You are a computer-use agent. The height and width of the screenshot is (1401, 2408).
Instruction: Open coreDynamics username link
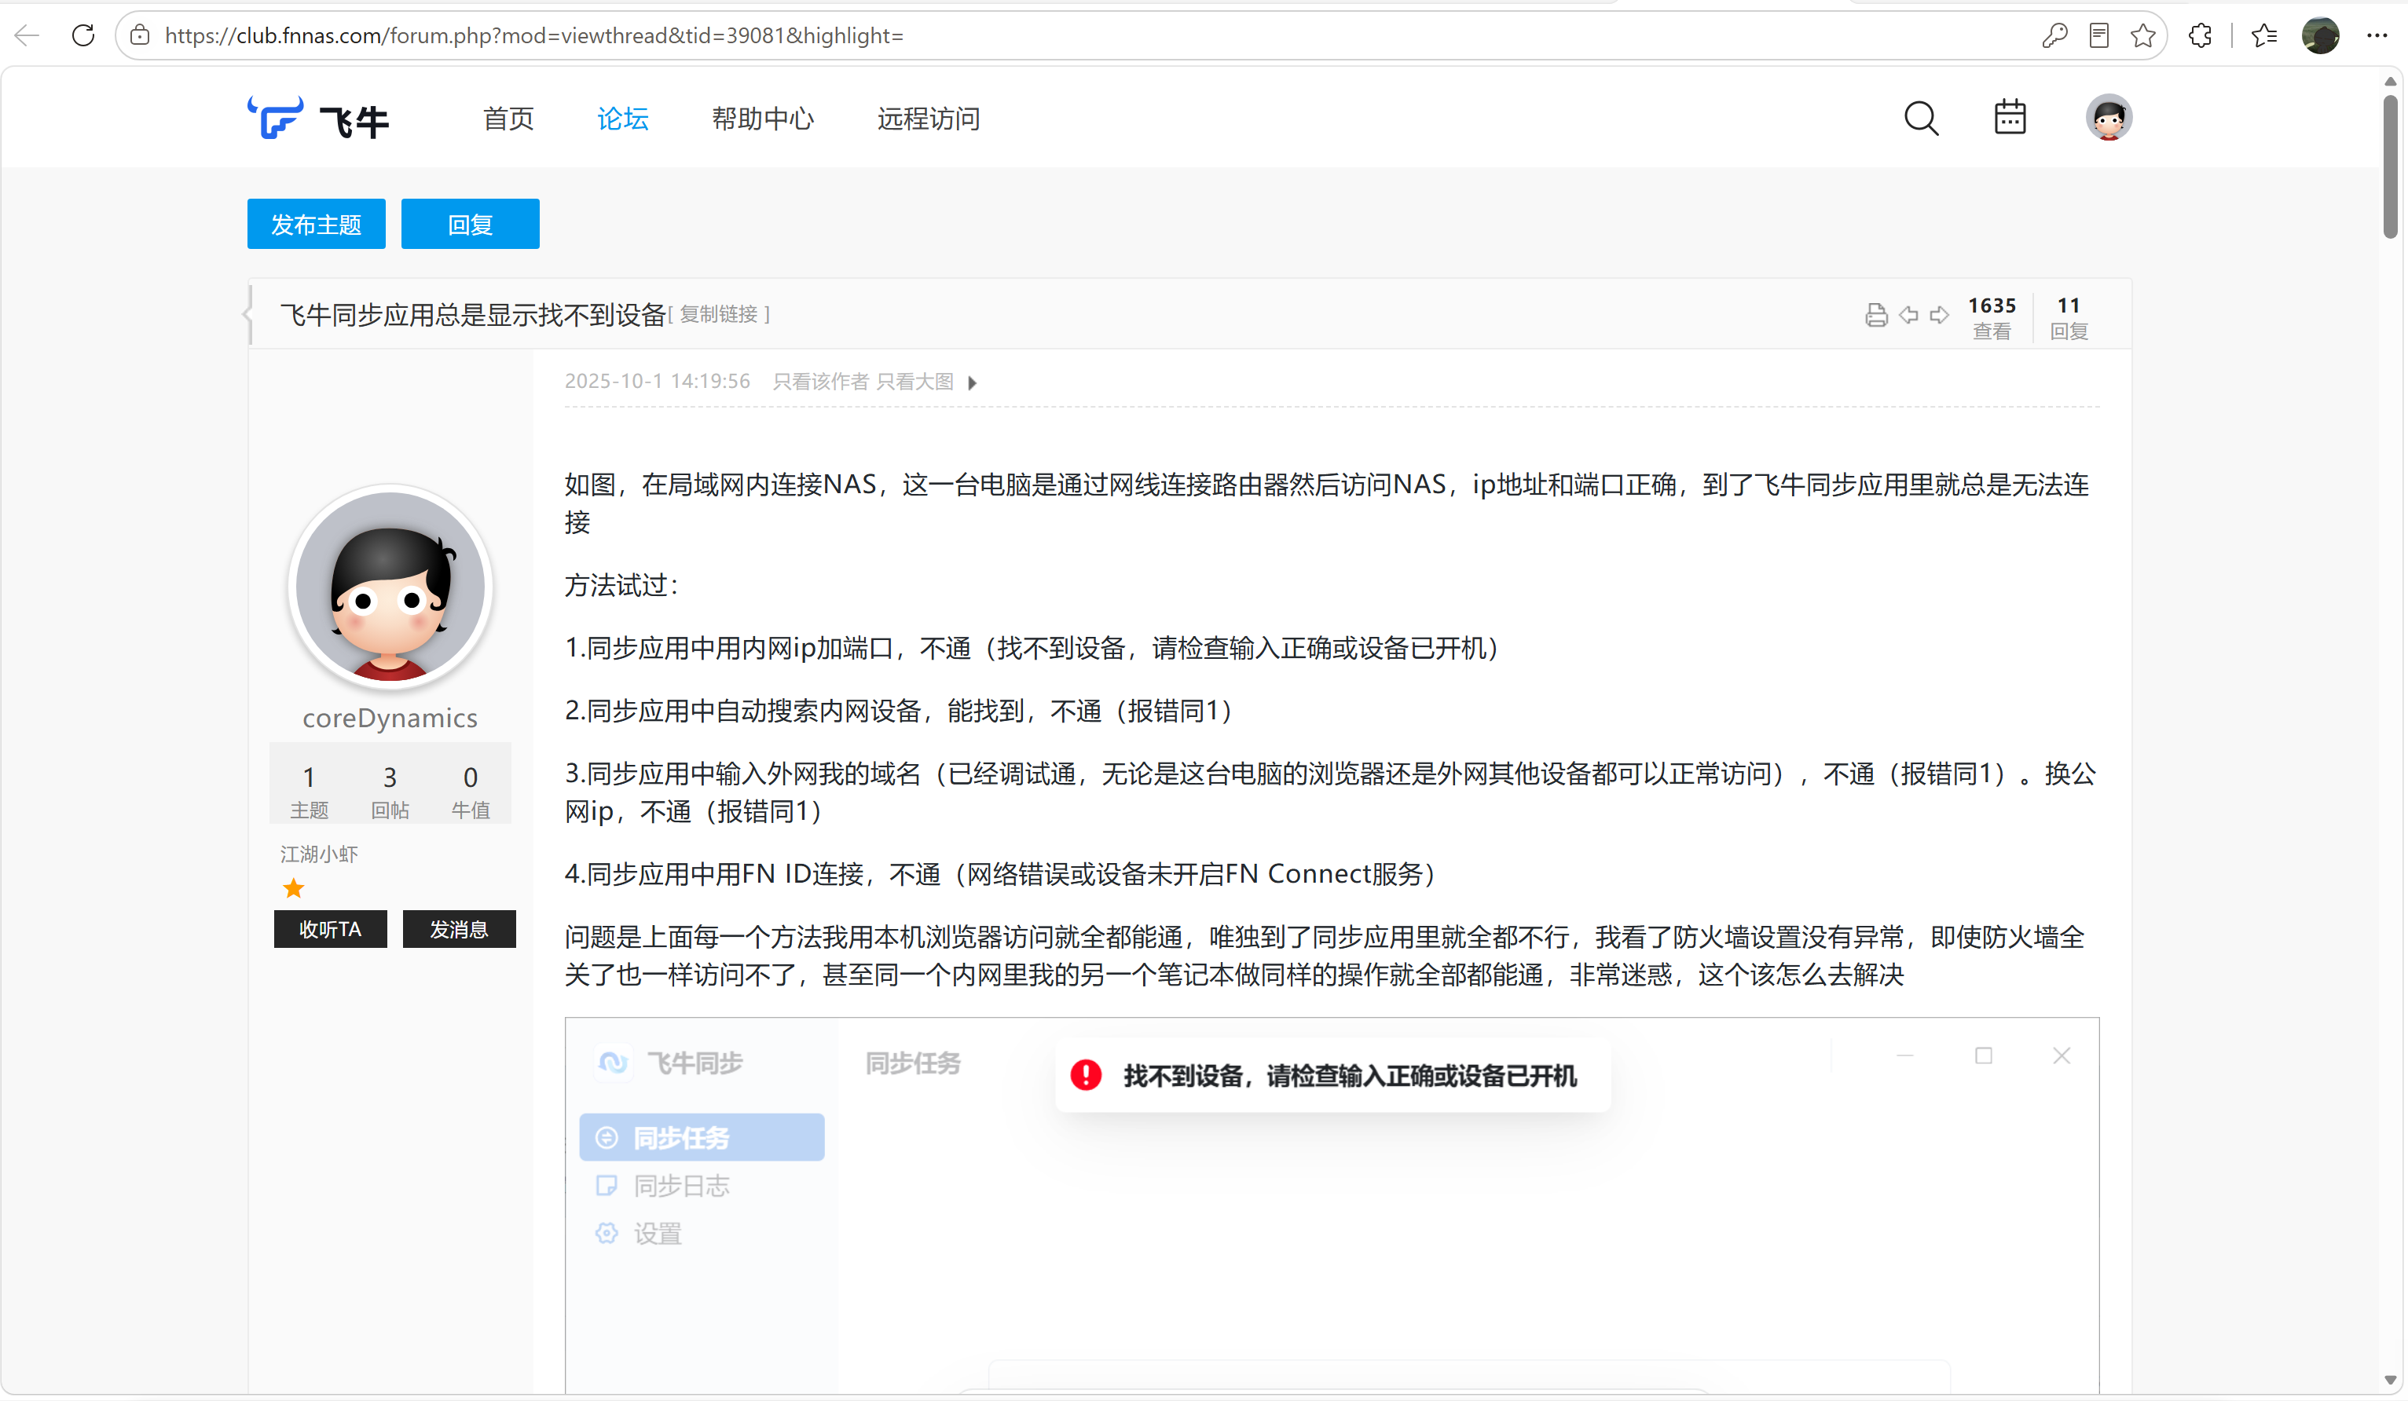[390, 718]
